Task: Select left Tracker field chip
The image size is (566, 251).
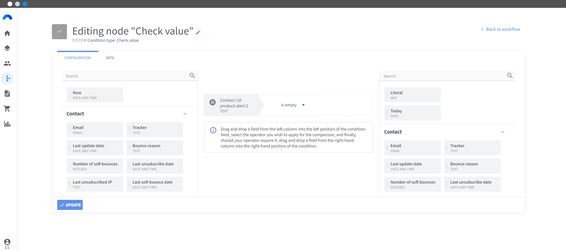Action: point(155,130)
